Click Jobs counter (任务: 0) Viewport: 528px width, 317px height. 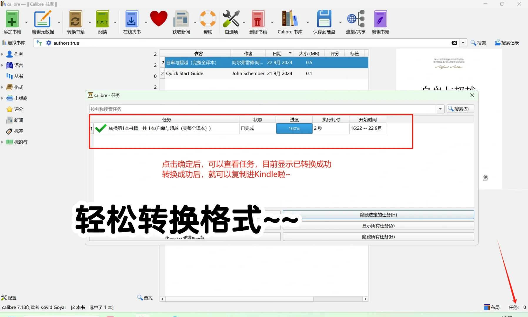point(517,307)
